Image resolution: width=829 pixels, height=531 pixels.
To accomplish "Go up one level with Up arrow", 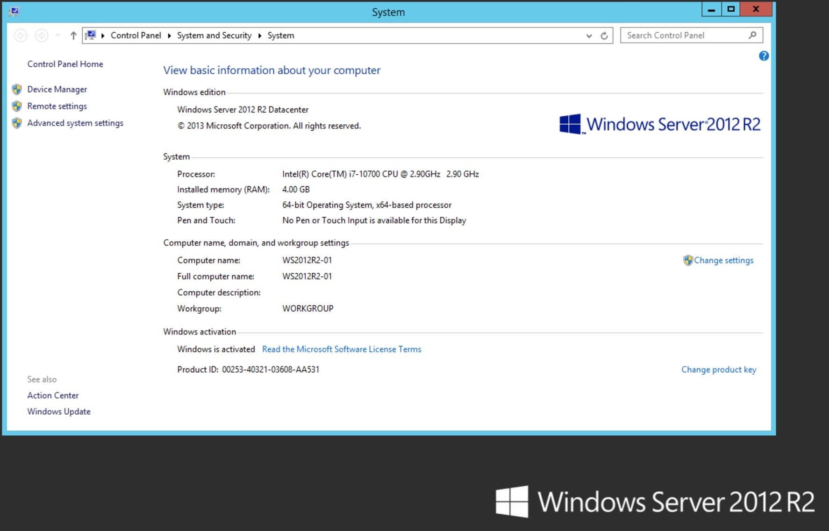I will click(73, 35).
